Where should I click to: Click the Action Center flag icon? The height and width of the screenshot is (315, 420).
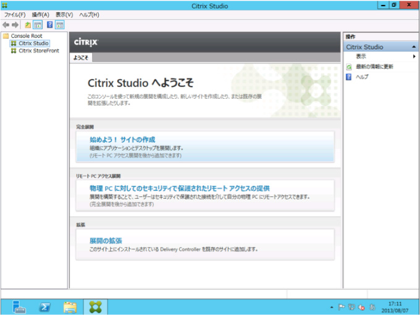point(341,307)
